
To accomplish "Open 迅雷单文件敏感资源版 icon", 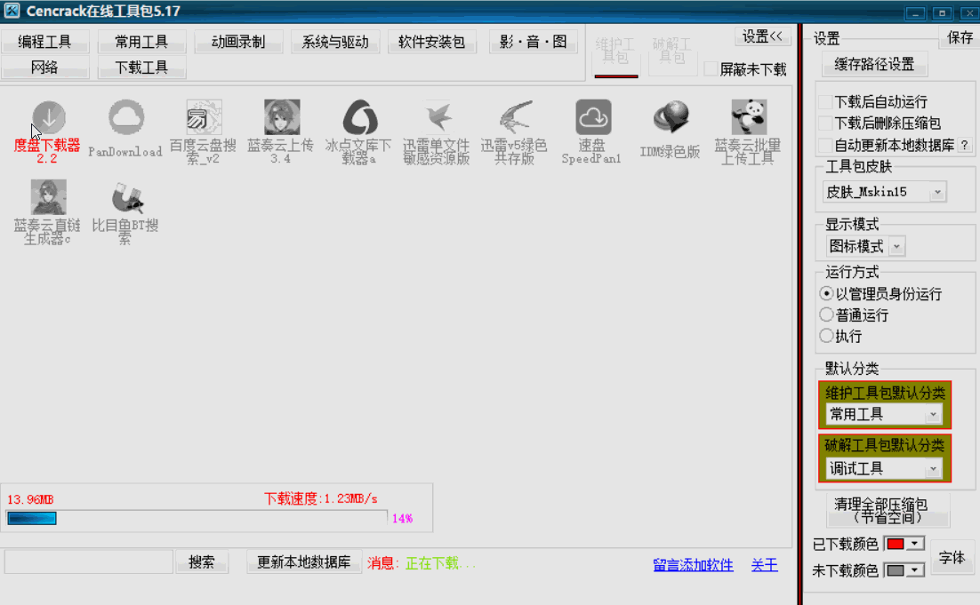I will pos(437,117).
